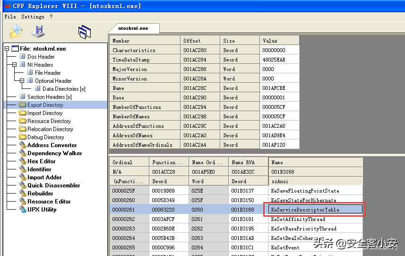The height and width of the screenshot is (256, 405).
Task: Save file with the floppy disk icon
Action: 38,32
